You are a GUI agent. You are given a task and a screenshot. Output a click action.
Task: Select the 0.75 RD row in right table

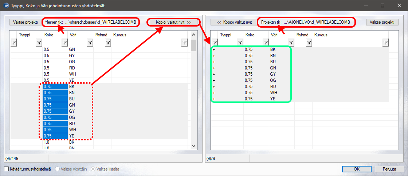300,87
